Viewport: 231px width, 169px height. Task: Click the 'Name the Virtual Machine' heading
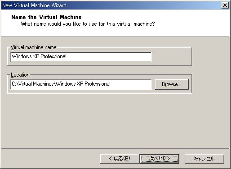(46, 17)
